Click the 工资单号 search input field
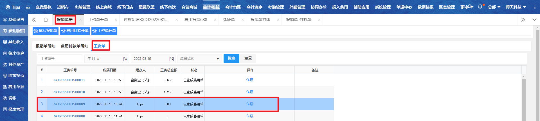 pos(60,59)
